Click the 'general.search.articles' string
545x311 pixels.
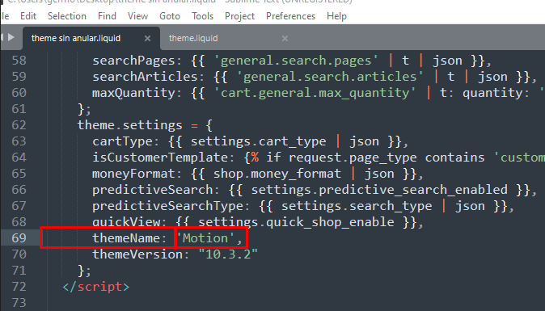[330, 77]
